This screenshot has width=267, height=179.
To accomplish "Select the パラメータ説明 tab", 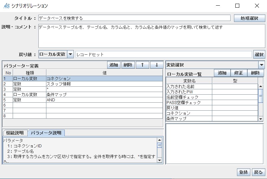I will click(x=46, y=133).
